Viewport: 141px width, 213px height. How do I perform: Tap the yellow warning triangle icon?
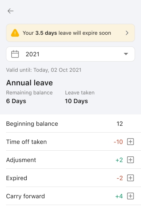tap(15, 33)
